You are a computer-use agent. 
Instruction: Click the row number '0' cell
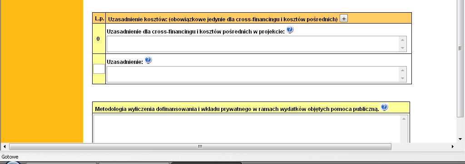click(99, 39)
